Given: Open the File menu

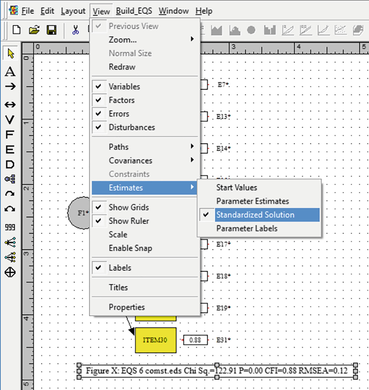Looking at the screenshot, I should point(28,11).
